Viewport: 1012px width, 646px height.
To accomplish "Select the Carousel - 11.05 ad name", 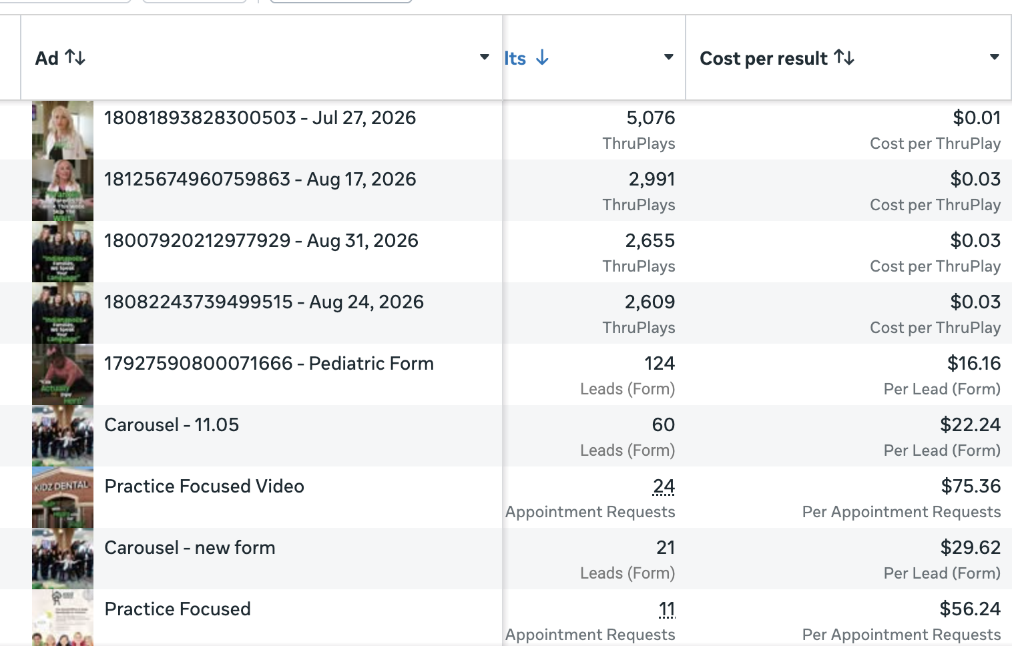I will click(x=172, y=425).
